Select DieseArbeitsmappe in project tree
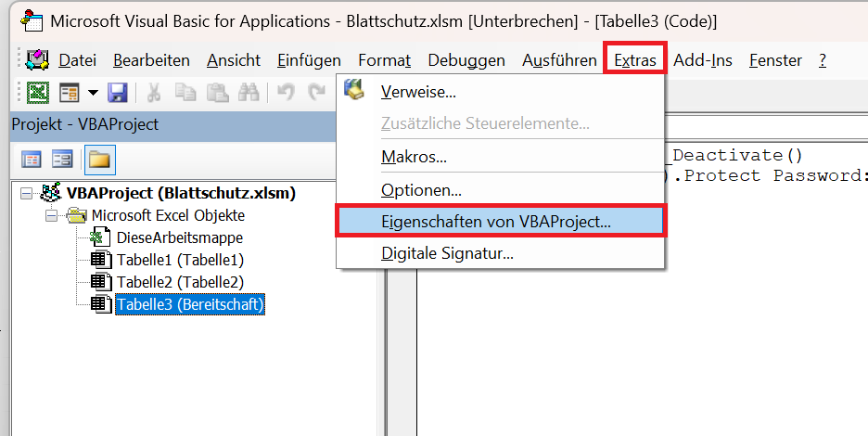The width and height of the screenshot is (868, 436). [x=180, y=237]
